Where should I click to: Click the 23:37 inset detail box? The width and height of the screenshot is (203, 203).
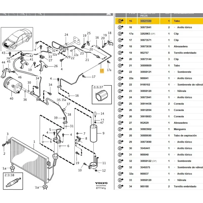click(x=101, y=95)
